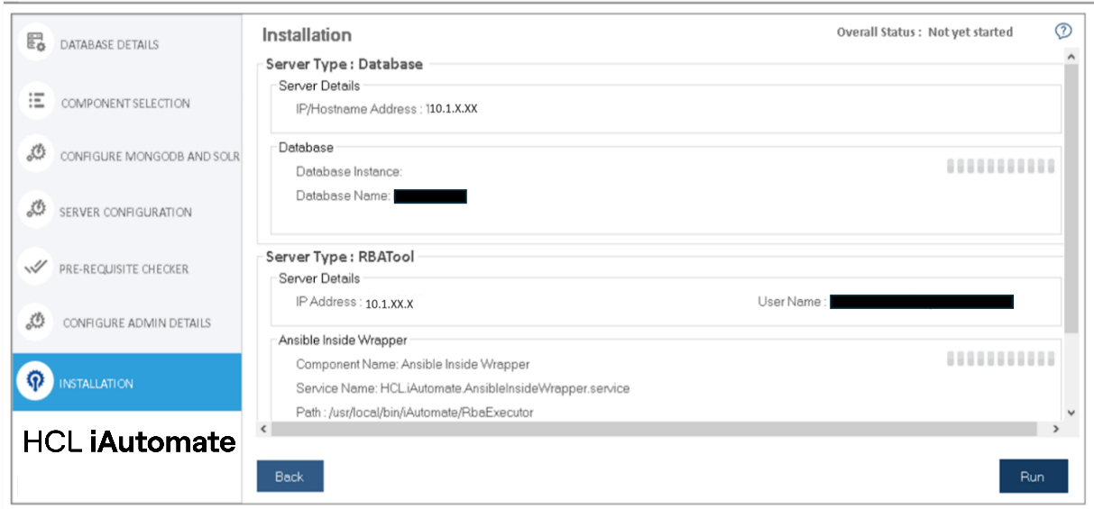Click the Pre-Requisite Checker checkmark icon

point(36,267)
